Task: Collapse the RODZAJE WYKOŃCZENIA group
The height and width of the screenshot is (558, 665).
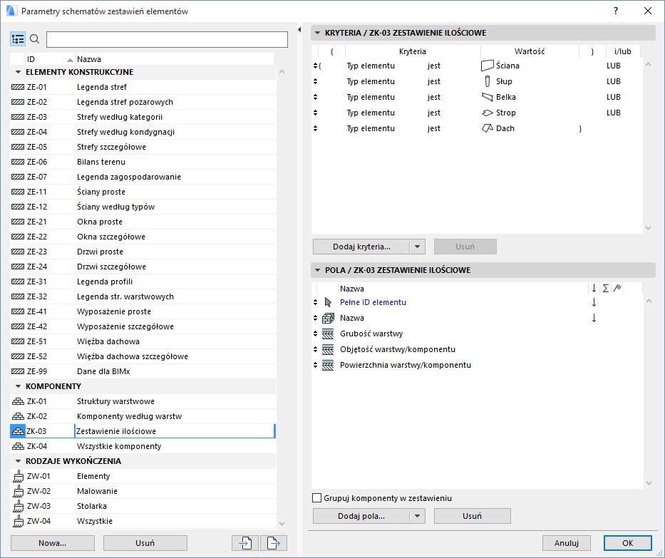Action: [18, 461]
